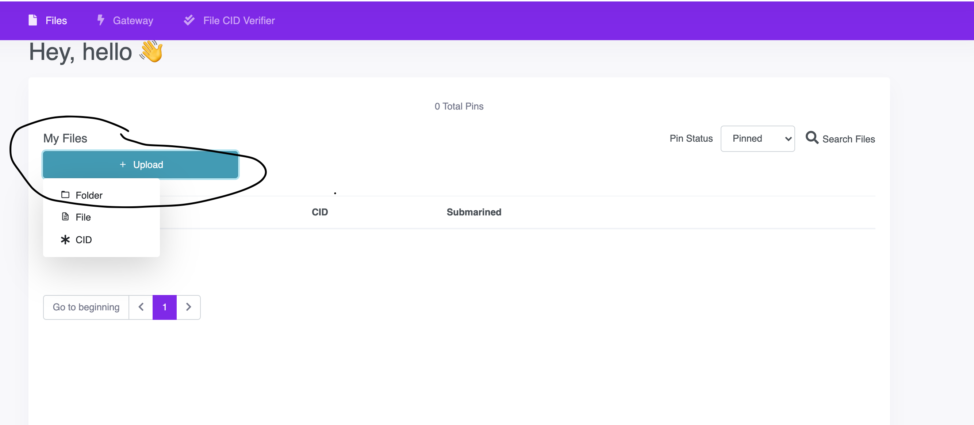Click the asterisk icon next to CID option
Image resolution: width=974 pixels, height=425 pixels.
(x=65, y=240)
